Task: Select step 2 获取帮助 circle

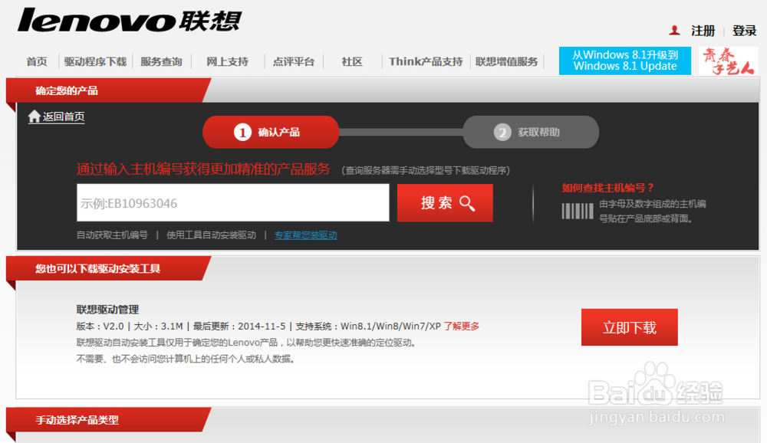Action: click(x=531, y=132)
